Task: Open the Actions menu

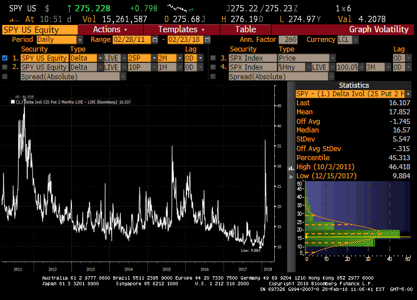Action: tap(110, 29)
